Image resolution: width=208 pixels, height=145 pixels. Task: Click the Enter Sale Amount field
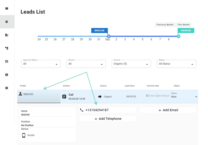(159, 96)
